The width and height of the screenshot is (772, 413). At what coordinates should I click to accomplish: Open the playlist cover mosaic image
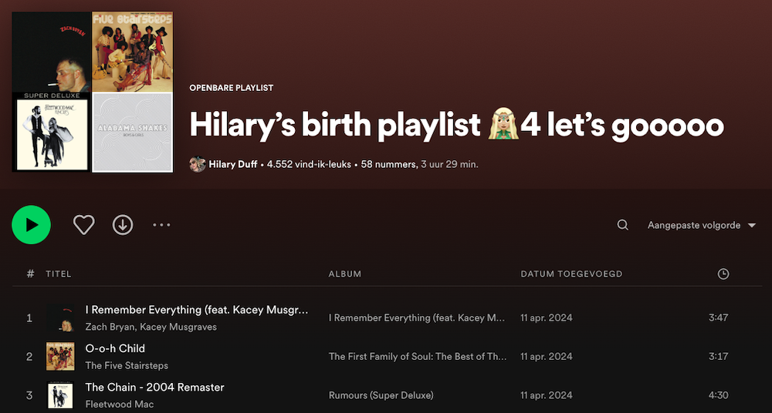click(x=93, y=92)
